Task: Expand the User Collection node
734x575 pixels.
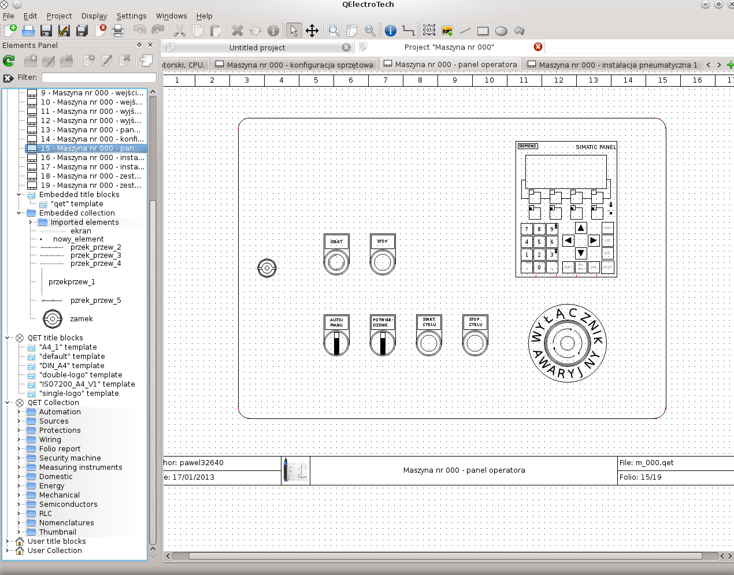Action: point(8,551)
